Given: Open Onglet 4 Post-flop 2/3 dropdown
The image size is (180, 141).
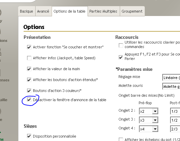Looking at the screenshot, I should 175,129.
